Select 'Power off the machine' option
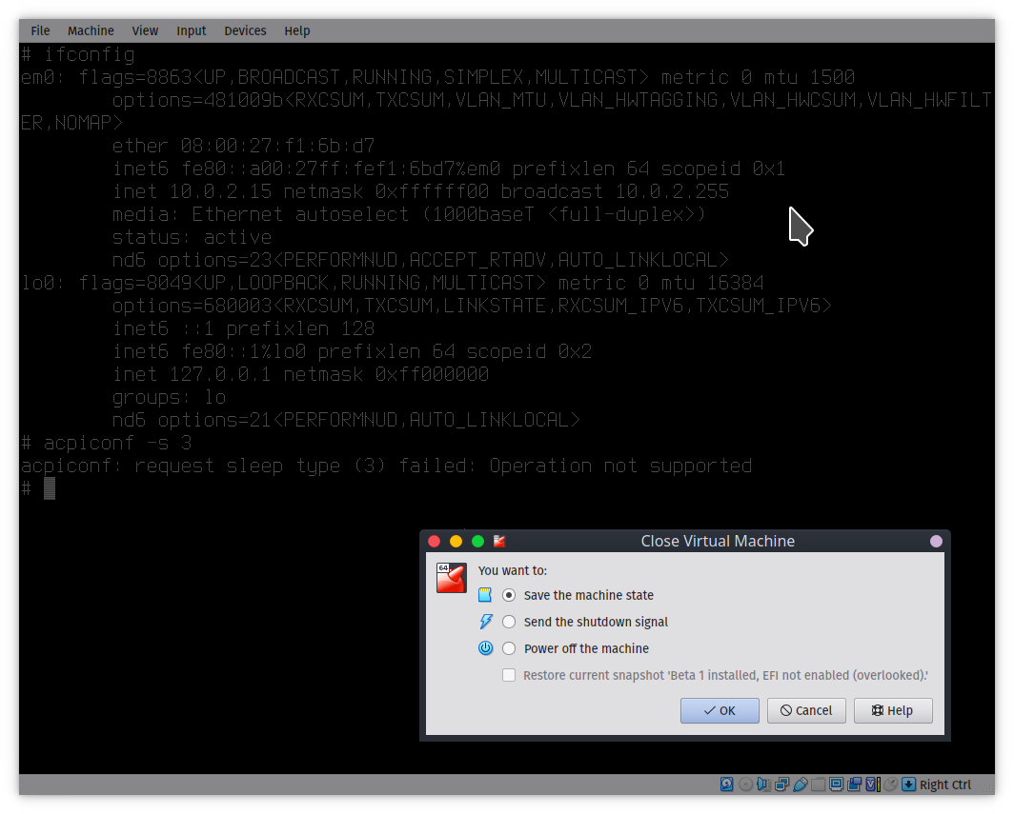This screenshot has height=814, width=1014. point(509,648)
